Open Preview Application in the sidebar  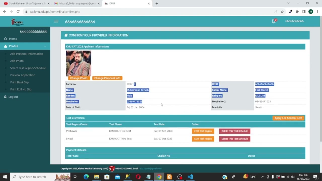click(23, 75)
